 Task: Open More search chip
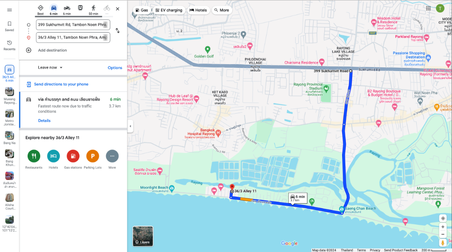click(221, 10)
